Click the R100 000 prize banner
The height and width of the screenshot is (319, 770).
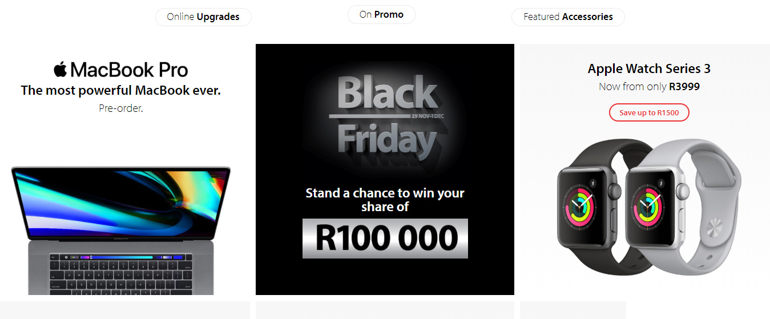pyautogui.click(x=385, y=238)
